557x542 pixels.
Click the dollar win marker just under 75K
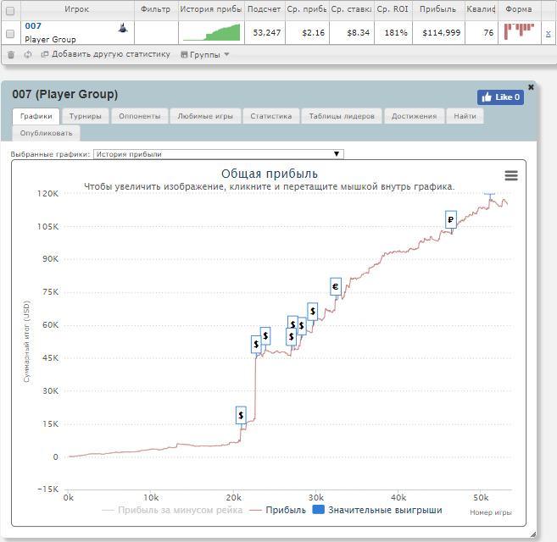pos(313,312)
